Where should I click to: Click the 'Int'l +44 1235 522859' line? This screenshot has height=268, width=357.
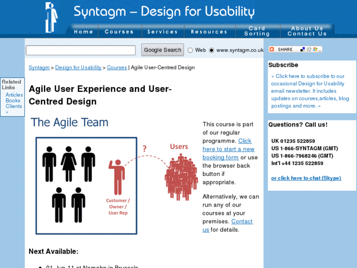[297, 163]
